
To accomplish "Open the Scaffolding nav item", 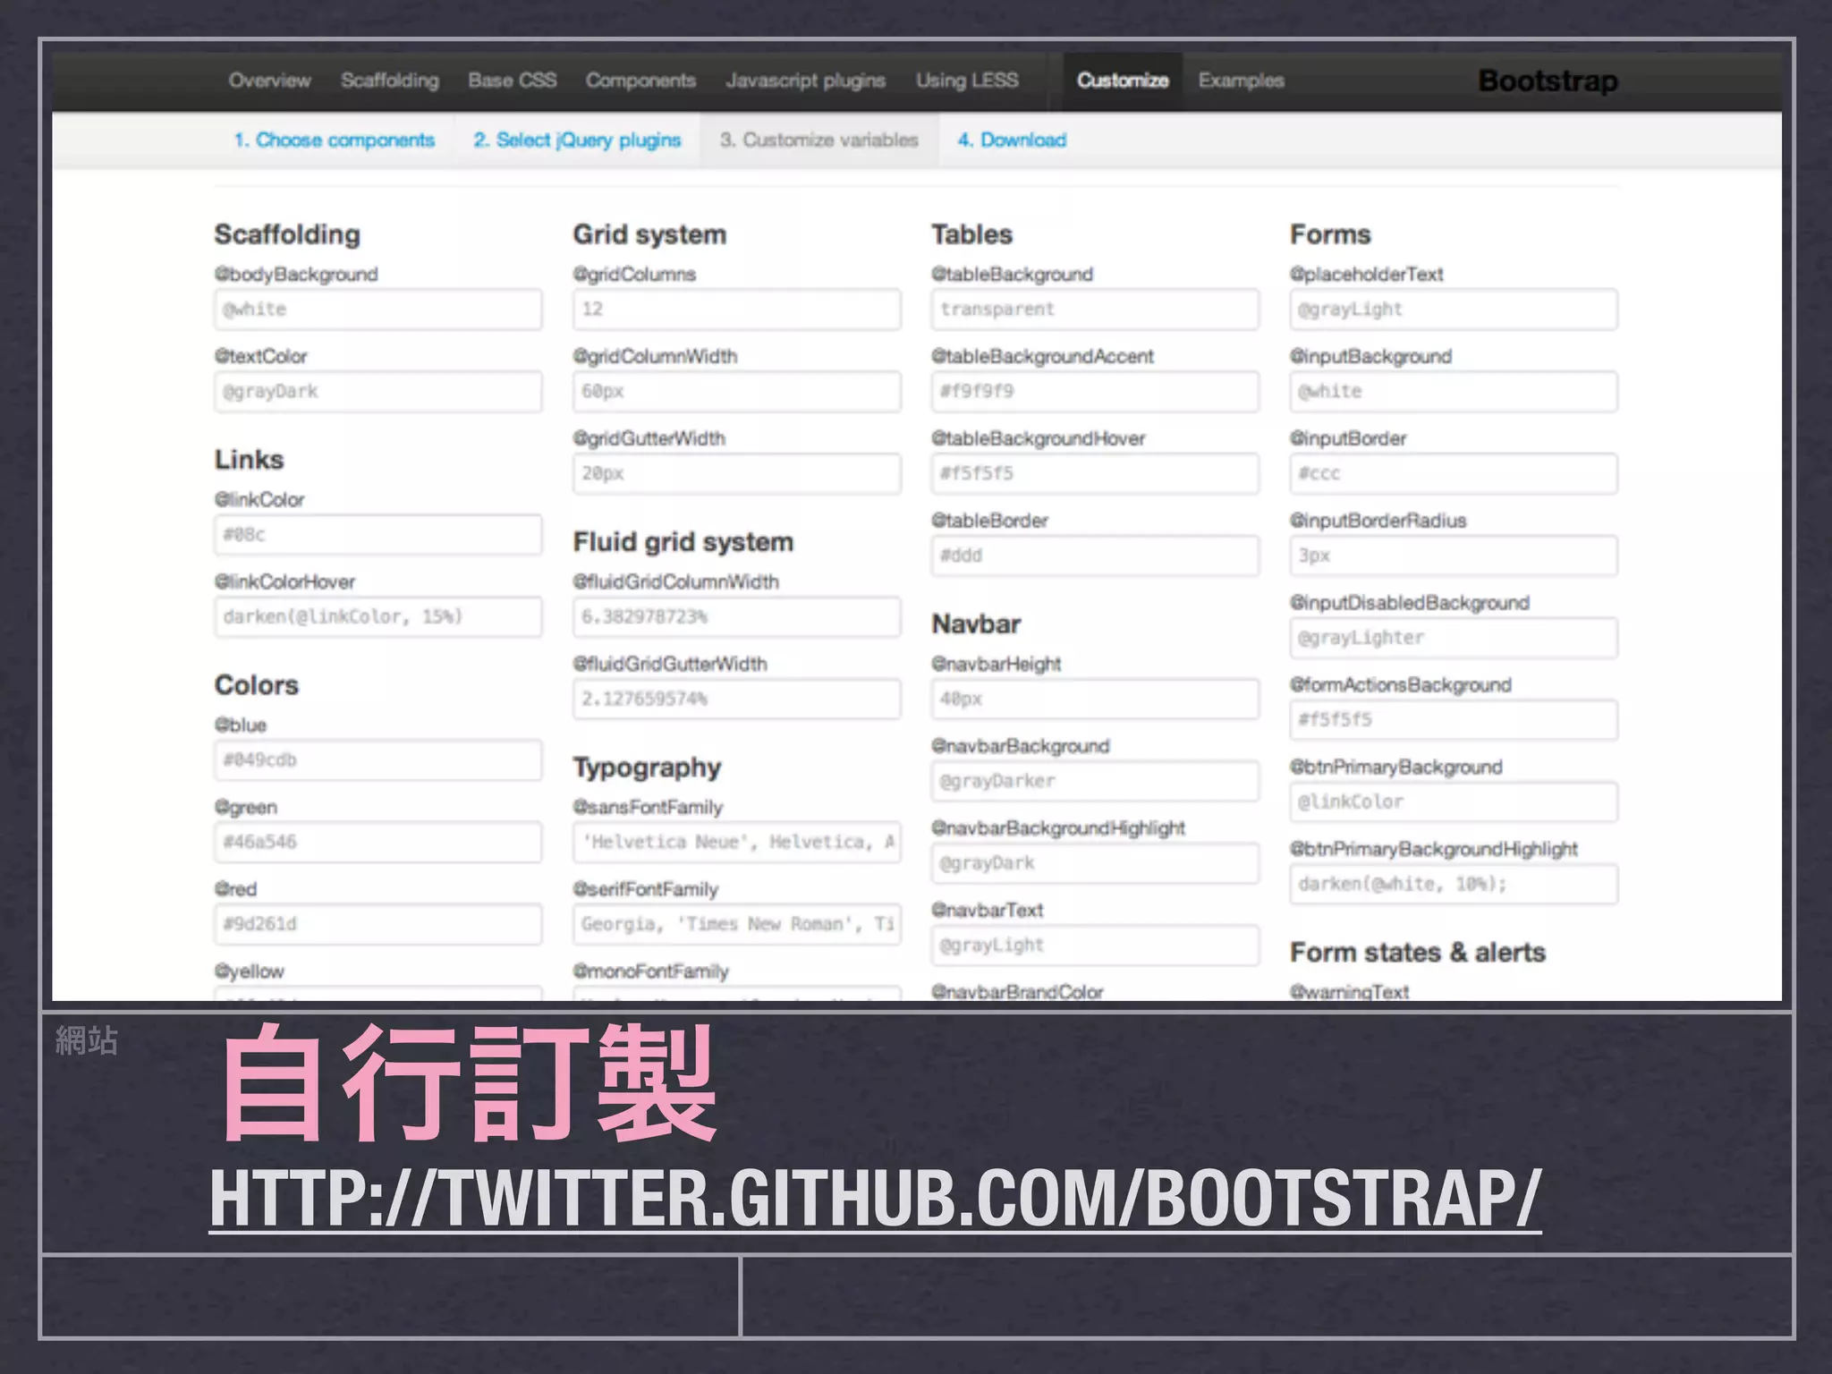I will tap(390, 81).
